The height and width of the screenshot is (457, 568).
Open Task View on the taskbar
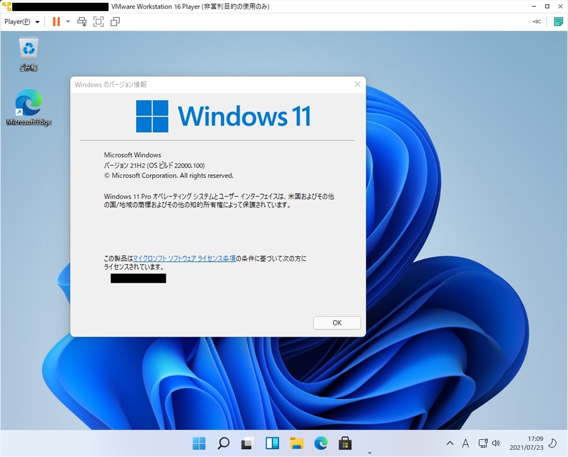point(248,443)
